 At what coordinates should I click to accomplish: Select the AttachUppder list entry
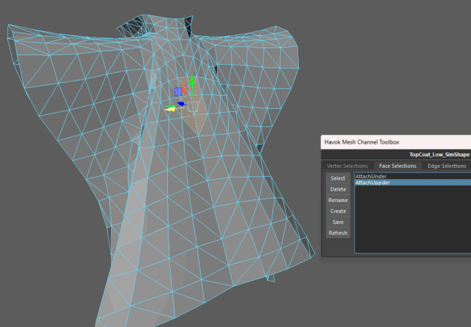(x=372, y=183)
